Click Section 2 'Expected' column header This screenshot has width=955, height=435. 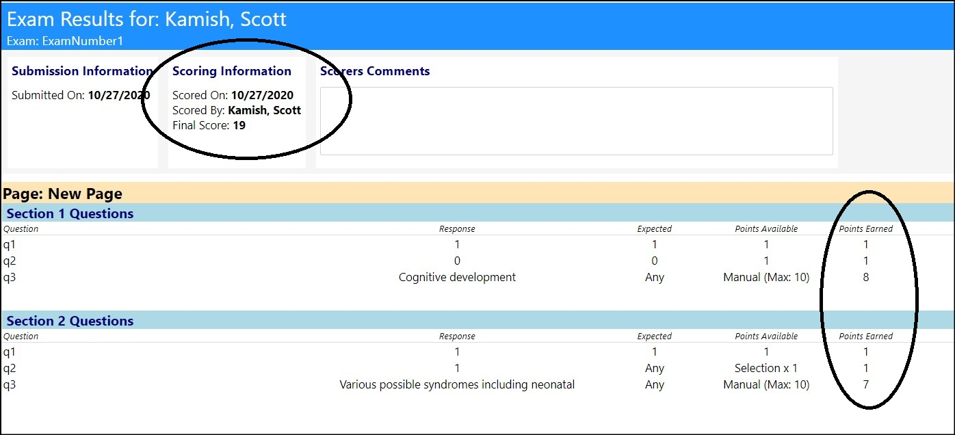(x=655, y=337)
